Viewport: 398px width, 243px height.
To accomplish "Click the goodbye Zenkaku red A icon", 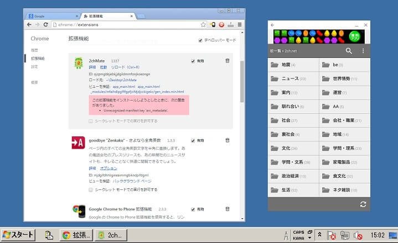I will click(x=78, y=142).
